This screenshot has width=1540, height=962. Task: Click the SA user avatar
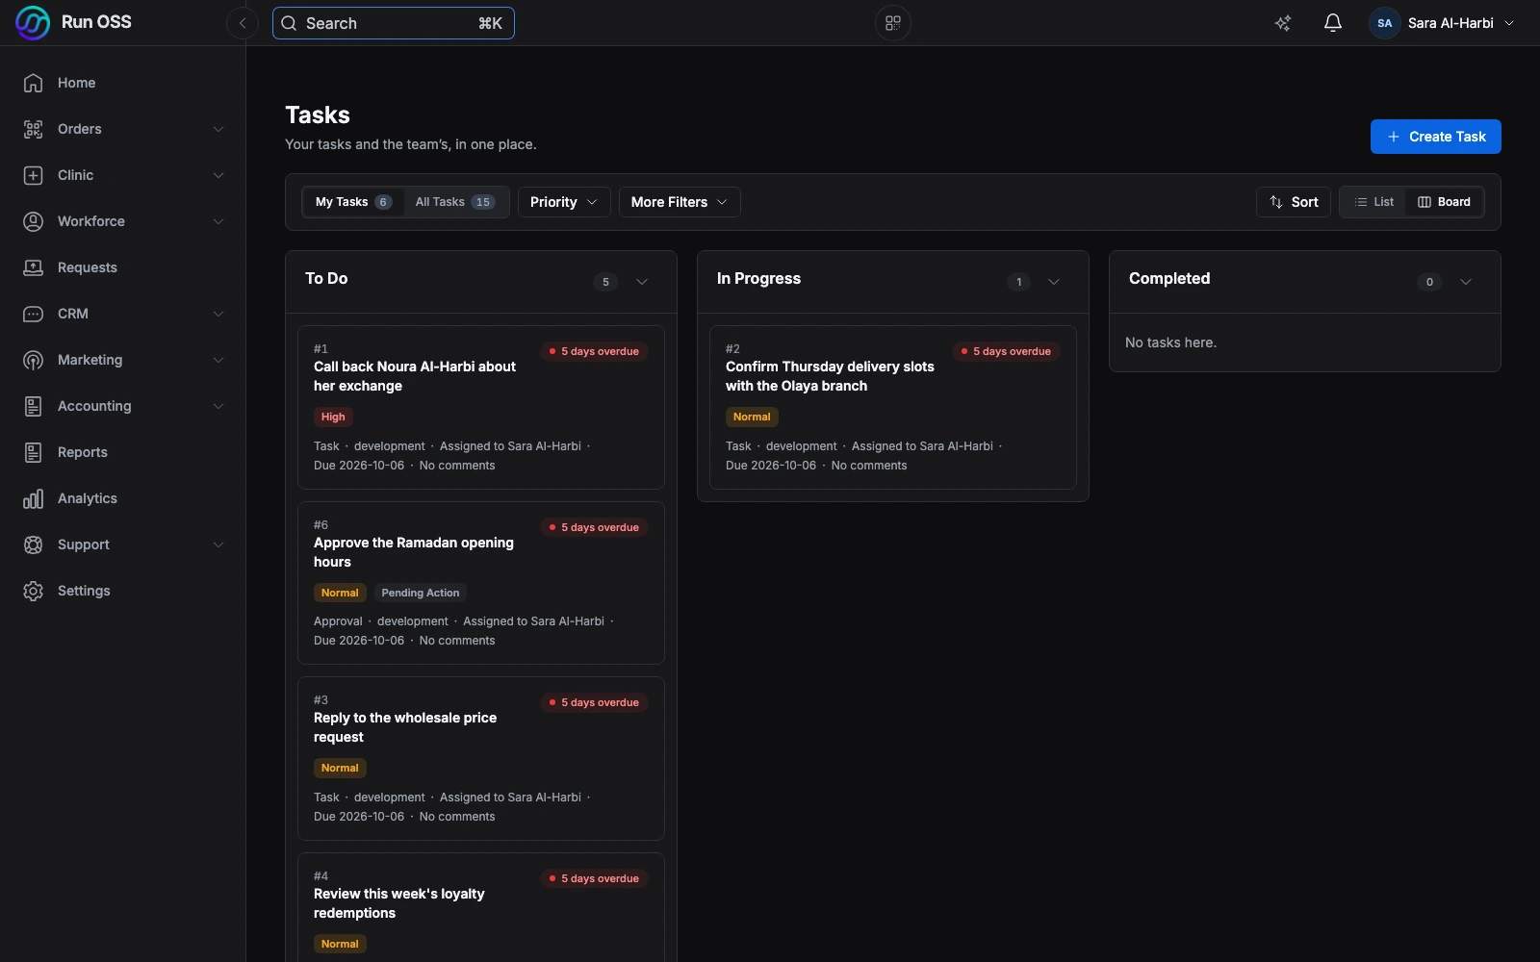tap(1385, 23)
